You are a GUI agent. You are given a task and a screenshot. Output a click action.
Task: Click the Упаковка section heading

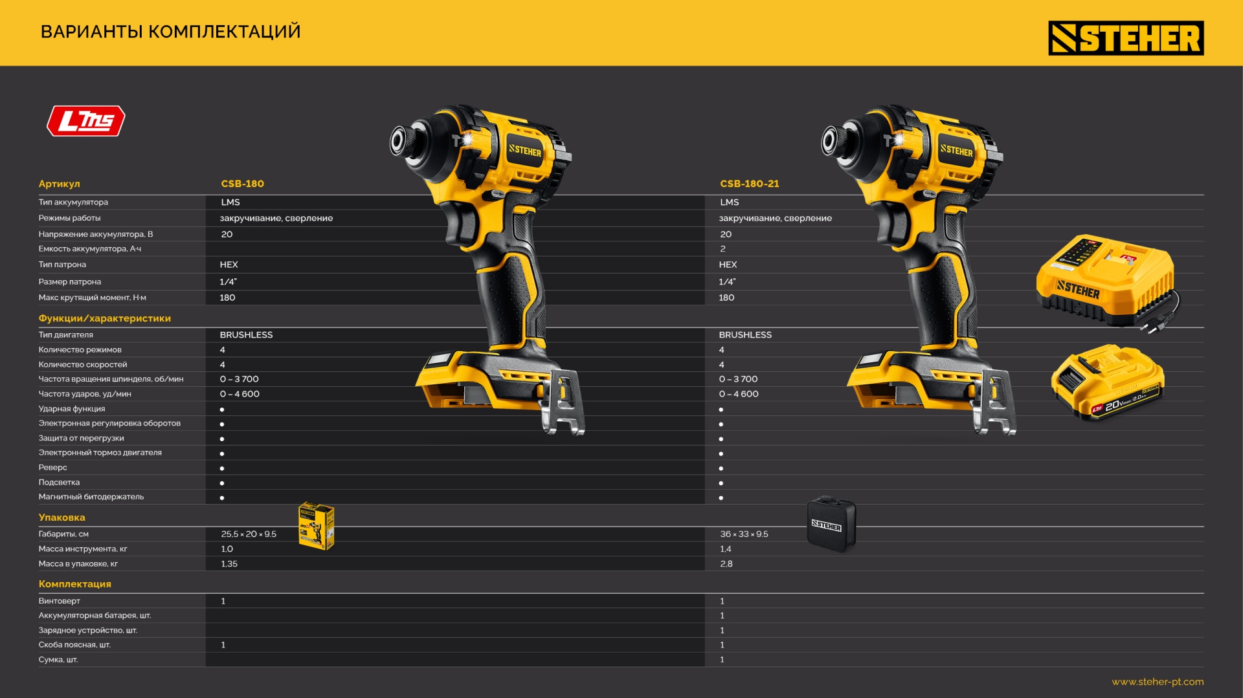pyautogui.click(x=62, y=518)
